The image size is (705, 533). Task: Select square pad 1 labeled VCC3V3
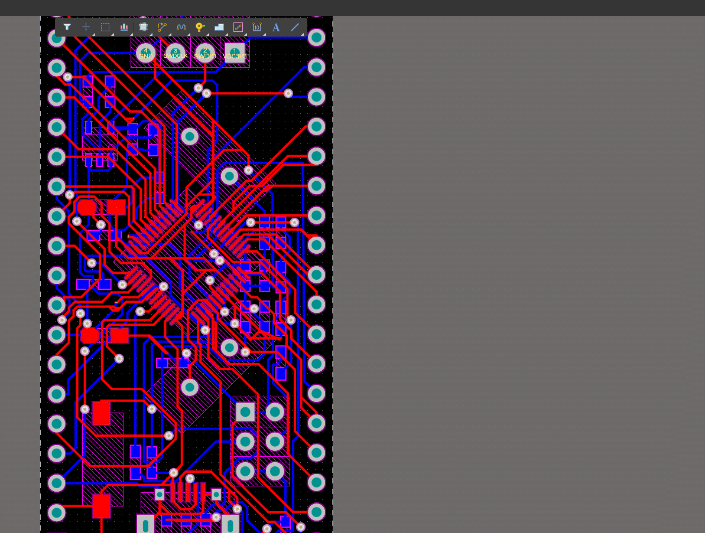235,53
